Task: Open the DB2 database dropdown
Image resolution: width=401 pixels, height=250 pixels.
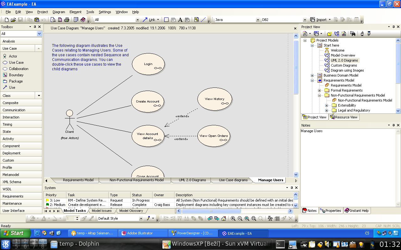Action: click(305, 20)
